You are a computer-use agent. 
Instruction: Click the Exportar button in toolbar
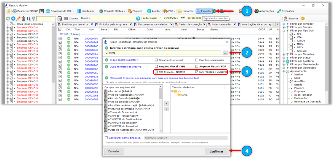[x=204, y=11]
